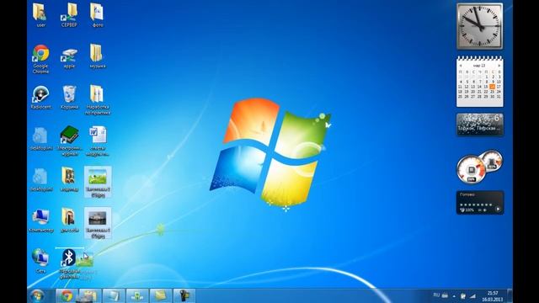The width and height of the screenshot is (539, 303).
Task: Select the Сеть network icon
Action: 40,261
